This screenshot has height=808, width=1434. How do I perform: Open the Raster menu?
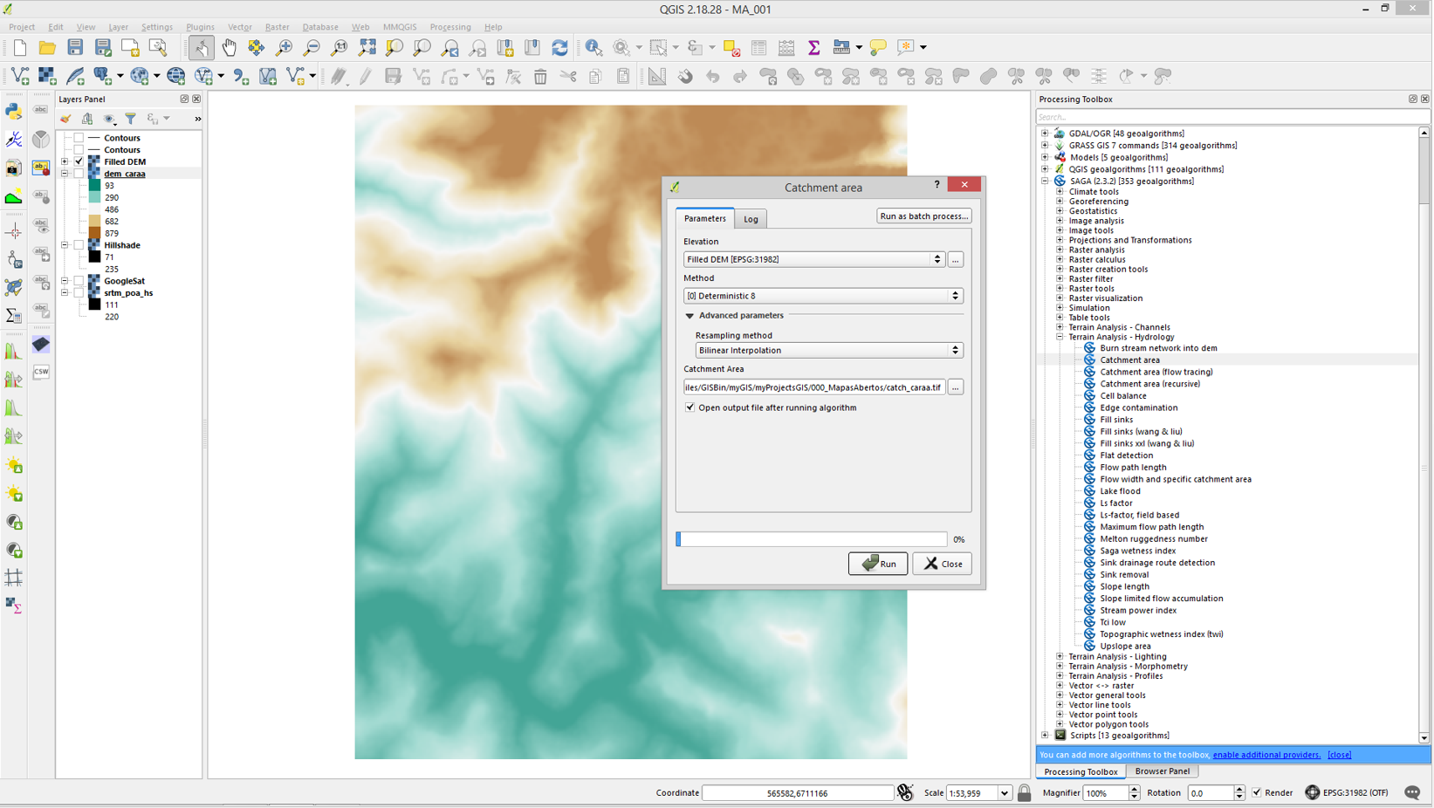(x=277, y=27)
